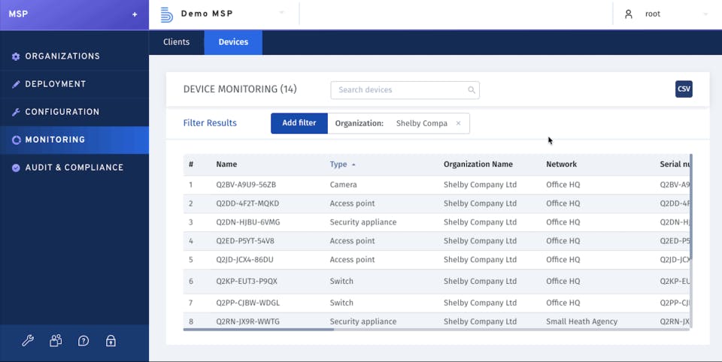Click the horizontal table scrollbar
Viewport: 722px width, 362px height.
pyautogui.click(x=258, y=330)
